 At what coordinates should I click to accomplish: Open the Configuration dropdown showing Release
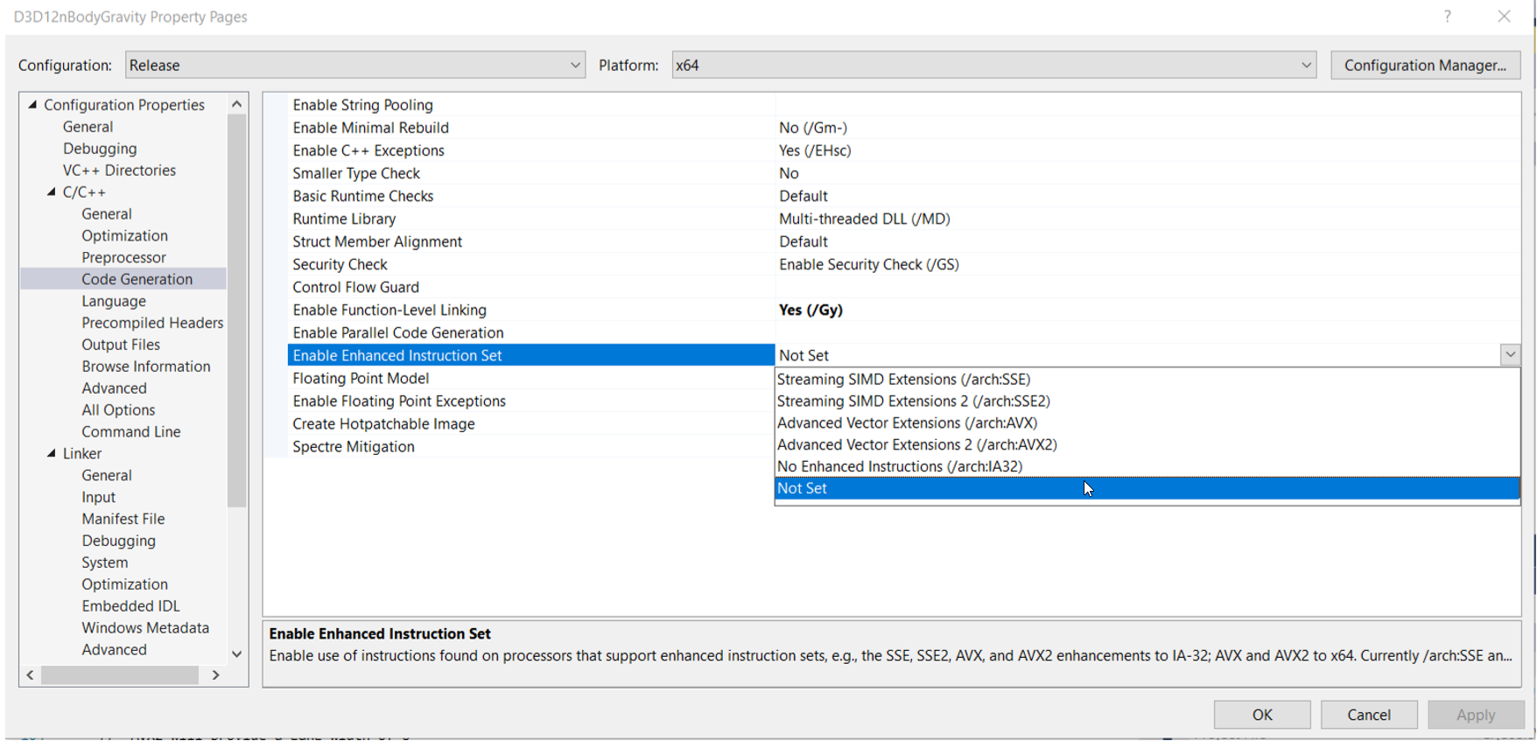(354, 65)
